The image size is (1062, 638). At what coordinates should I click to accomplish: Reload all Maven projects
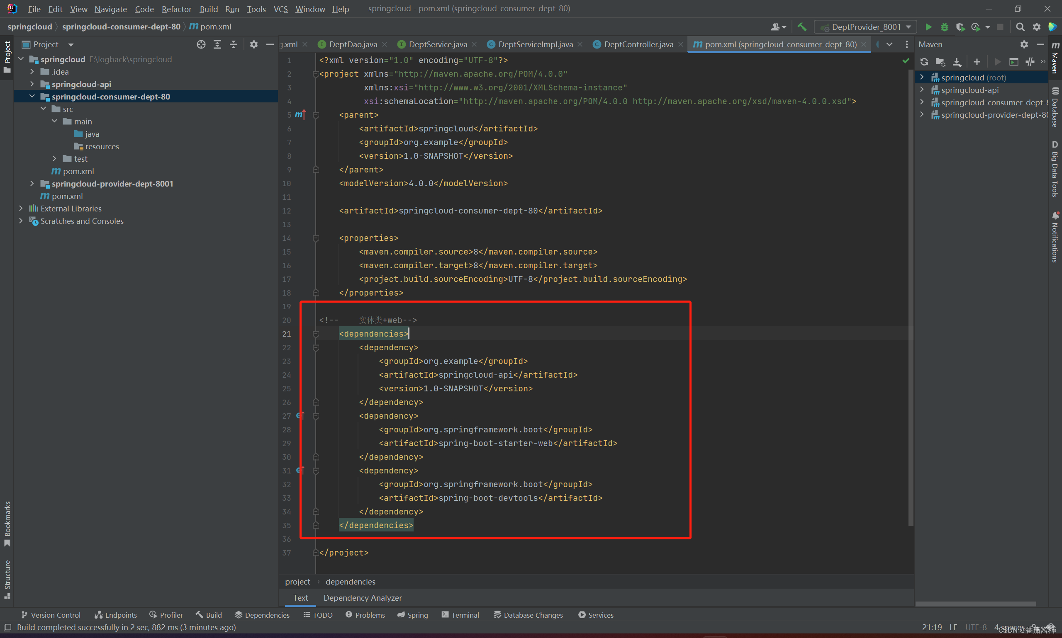[x=924, y=62]
